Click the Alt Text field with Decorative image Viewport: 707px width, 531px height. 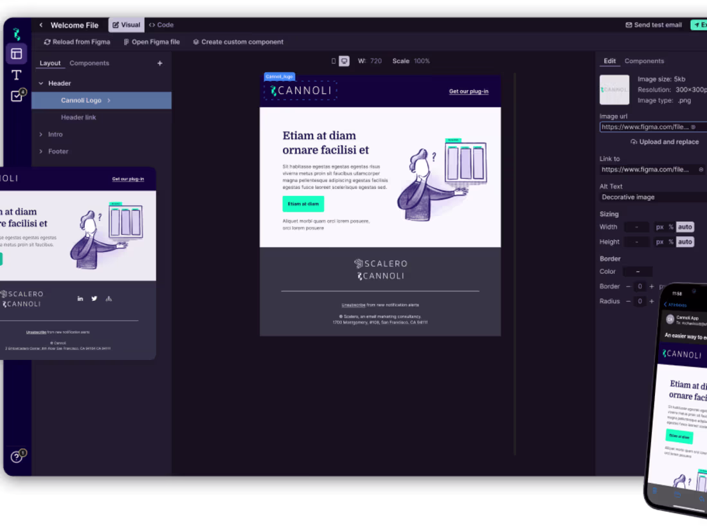(x=653, y=197)
